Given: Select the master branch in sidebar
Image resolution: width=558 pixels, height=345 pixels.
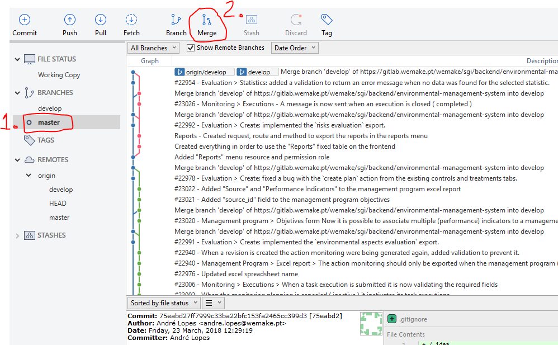Looking at the screenshot, I should tap(49, 122).
